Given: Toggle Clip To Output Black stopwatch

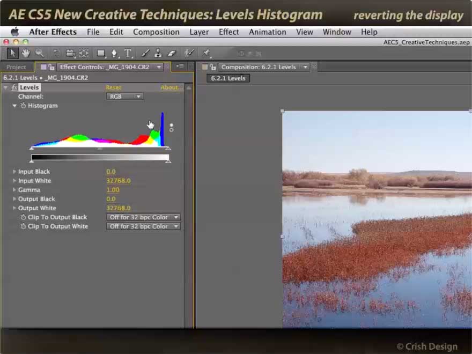Looking at the screenshot, I should tap(23, 217).
